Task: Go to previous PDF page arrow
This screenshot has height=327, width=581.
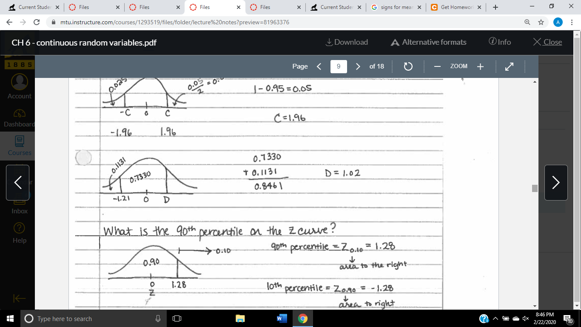Action: tap(319, 66)
